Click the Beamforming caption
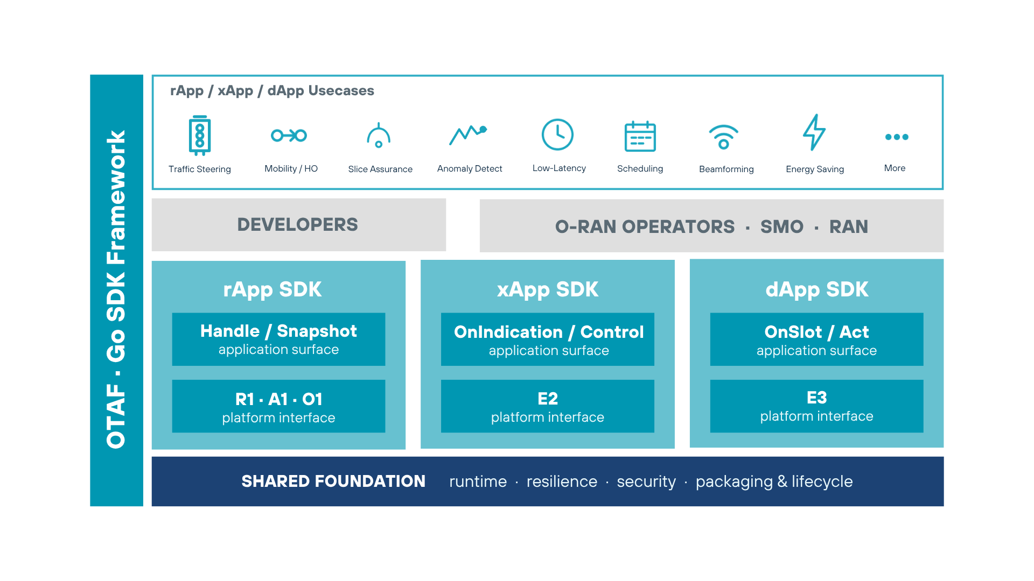 pyautogui.click(x=726, y=169)
